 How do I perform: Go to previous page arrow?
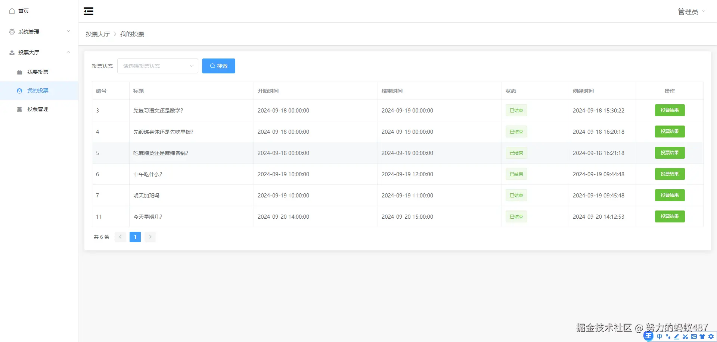pos(120,237)
